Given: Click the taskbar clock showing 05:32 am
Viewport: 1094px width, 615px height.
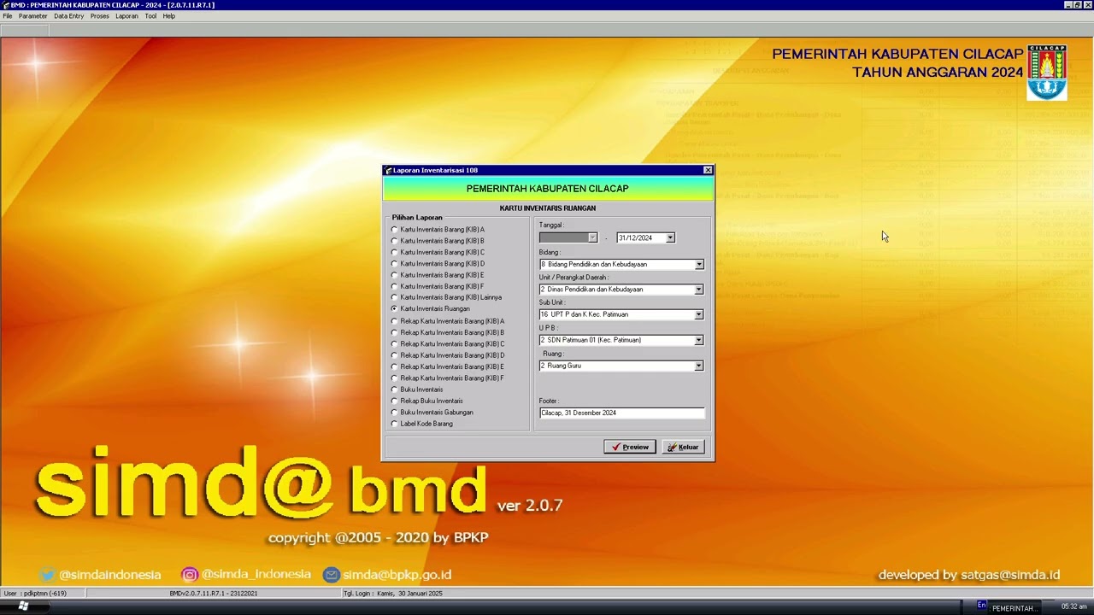Looking at the screenshot, I should point(1074,606).
